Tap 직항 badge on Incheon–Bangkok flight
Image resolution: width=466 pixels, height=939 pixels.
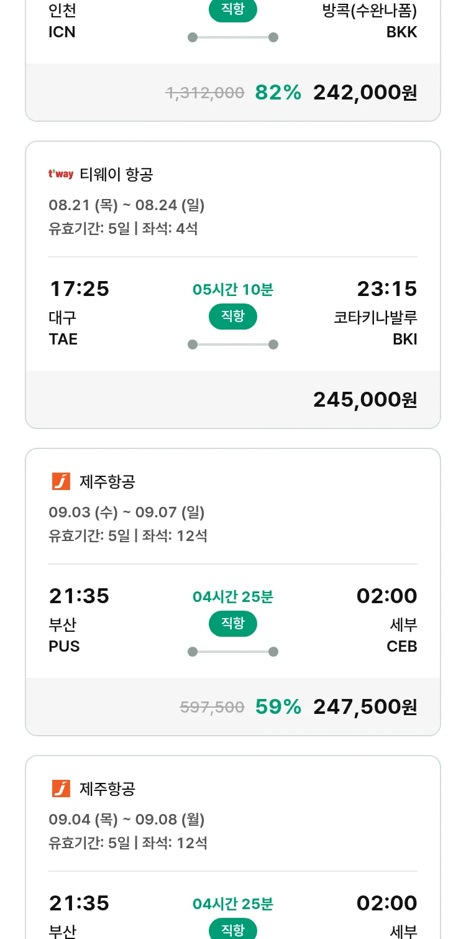point(233,10)
